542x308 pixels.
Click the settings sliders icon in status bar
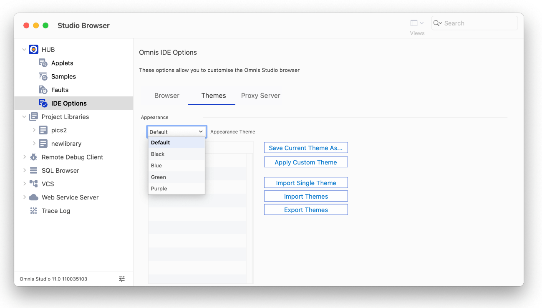pos(122,279)
